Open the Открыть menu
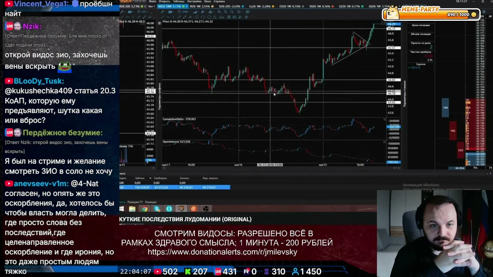493x277 pixels. point(164,2)
